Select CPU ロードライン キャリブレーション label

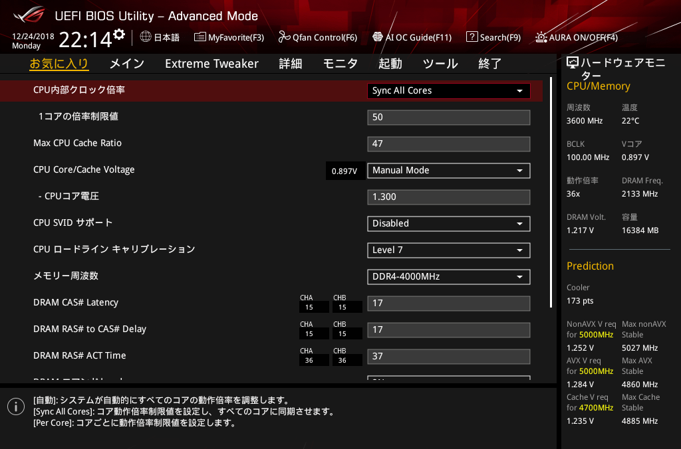coord(114,249)
